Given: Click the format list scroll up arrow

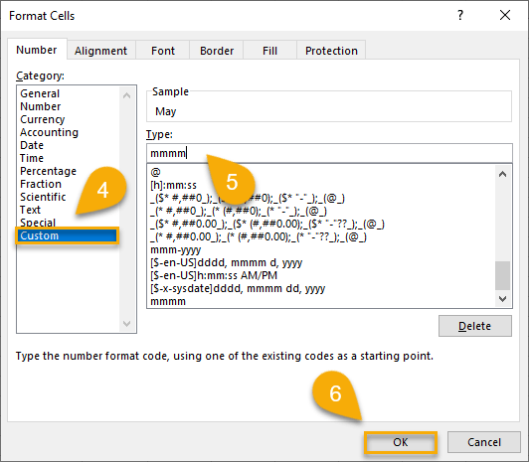Looking at the screenshot, I should 503,174.
